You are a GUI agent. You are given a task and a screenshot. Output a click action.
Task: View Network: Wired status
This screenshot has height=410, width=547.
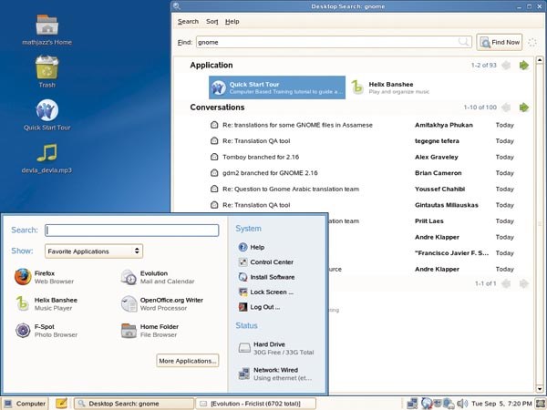tap(275, 374)
